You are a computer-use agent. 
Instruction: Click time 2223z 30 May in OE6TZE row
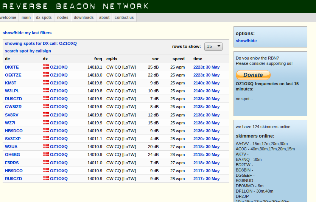click(x=206, y=75)
